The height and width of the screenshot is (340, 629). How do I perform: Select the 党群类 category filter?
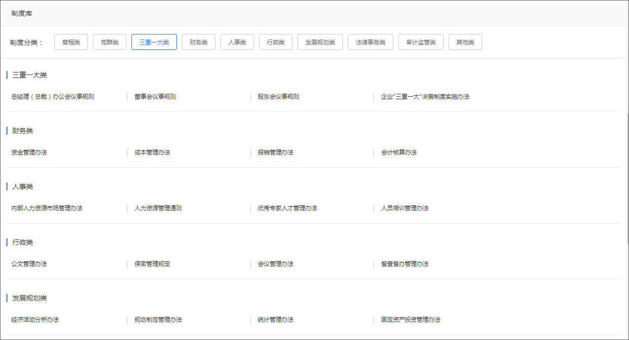pos(110,42)
